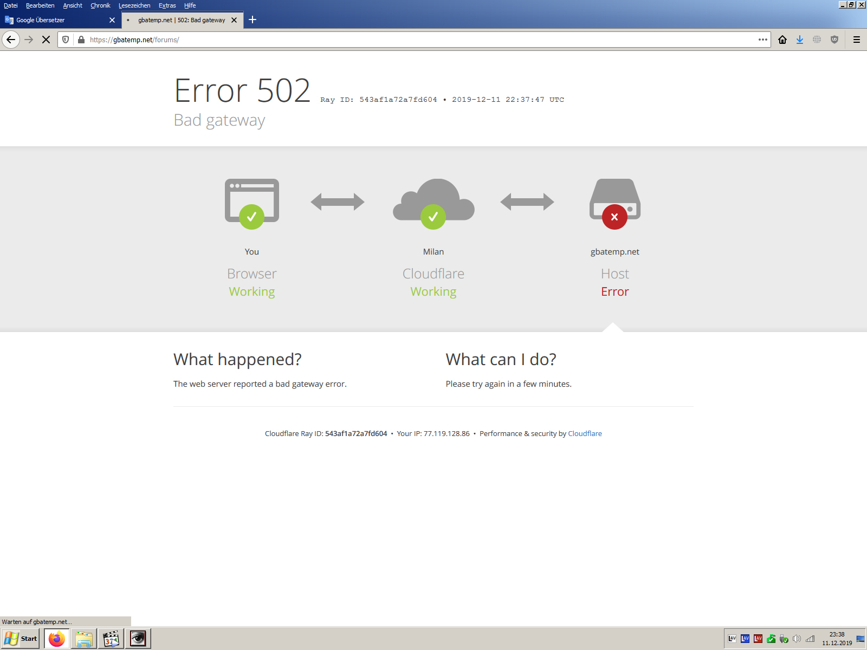Screen dimensions: 867x650
Task: Select the gbatemp.net 502 Bad gateway tab
Action: tap(182, 20)
